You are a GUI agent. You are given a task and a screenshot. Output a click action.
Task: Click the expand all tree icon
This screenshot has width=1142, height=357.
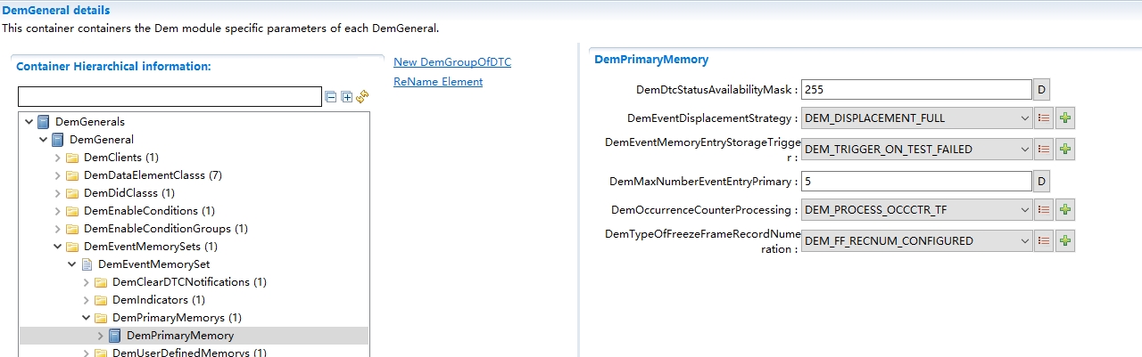(347, 97)
